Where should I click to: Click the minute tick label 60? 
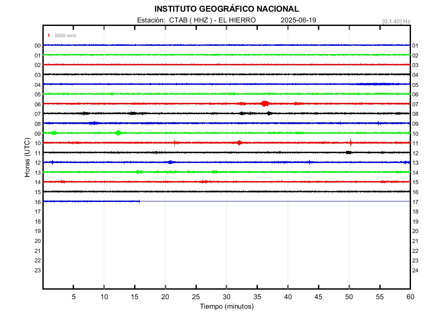(x=411, y=297)
